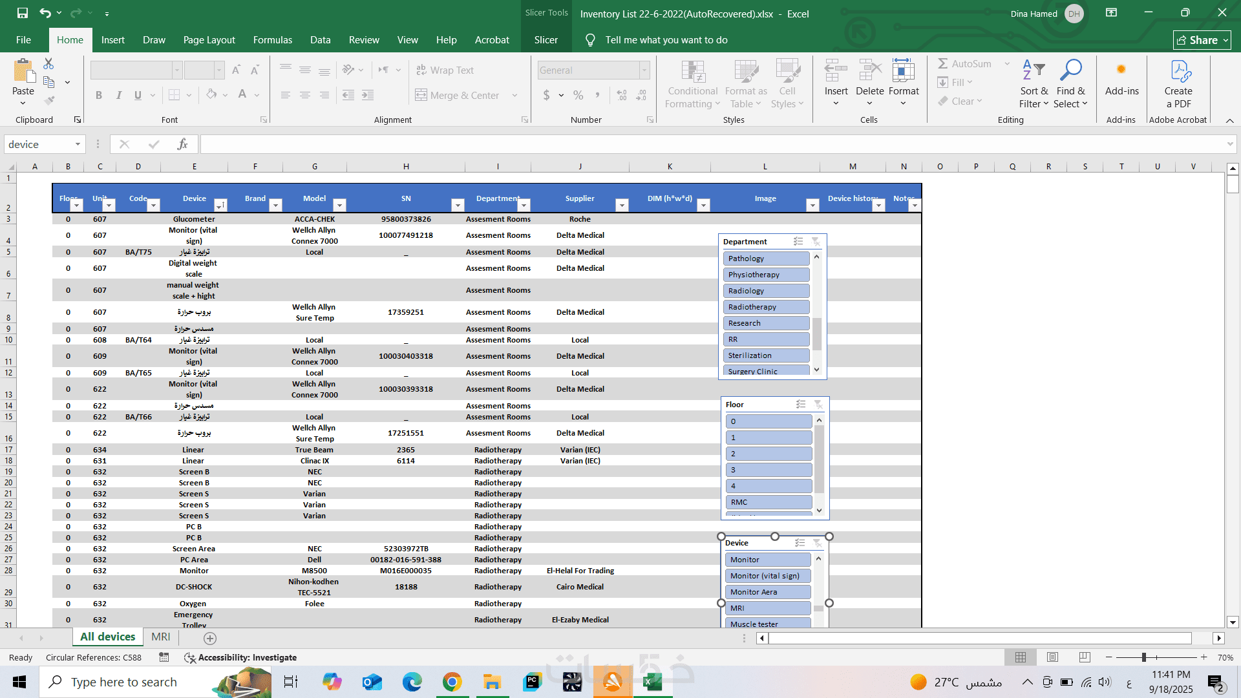Expand the Name Box dropdown
The image size is (1241, 698).
(x=78, y=144)
